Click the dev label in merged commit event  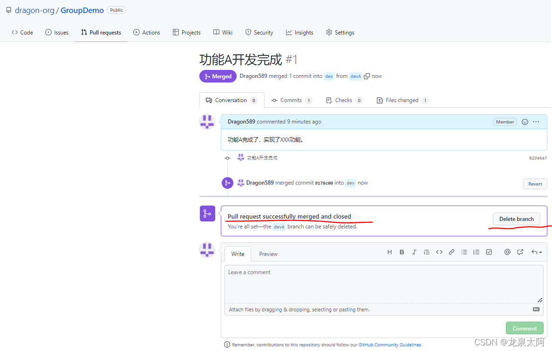(x=351, y=183)
